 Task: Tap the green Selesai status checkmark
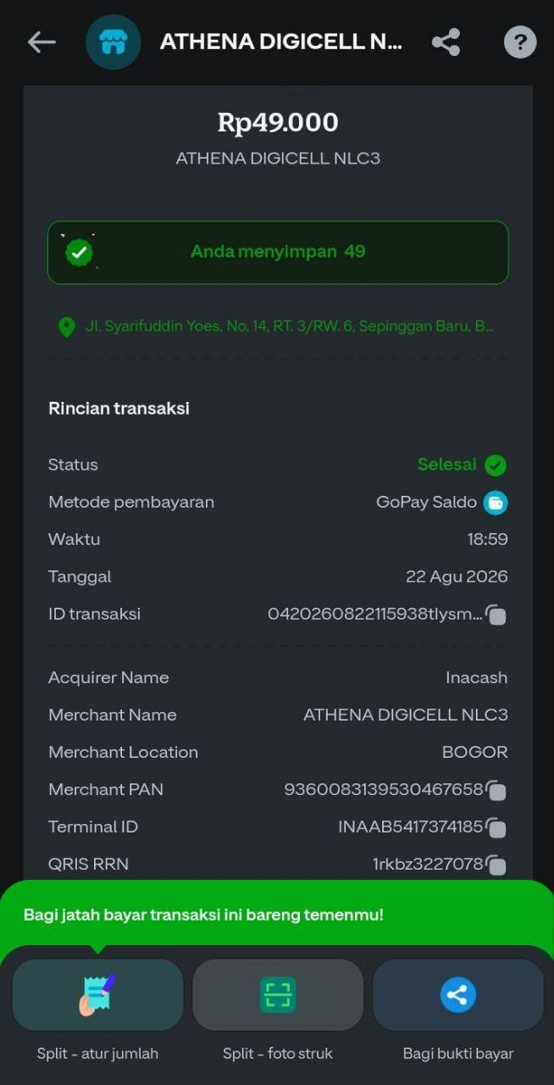(x=496, y=465)
